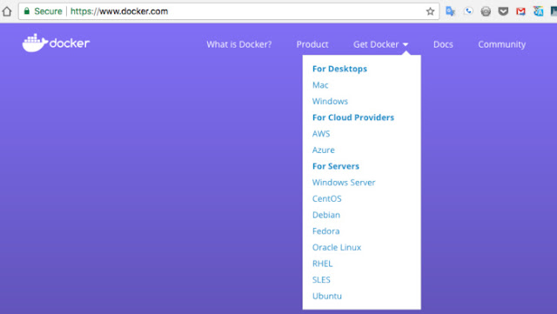Screen dimensions: 557x314
Task: Choose SLES from the server list
Action: 321,280
